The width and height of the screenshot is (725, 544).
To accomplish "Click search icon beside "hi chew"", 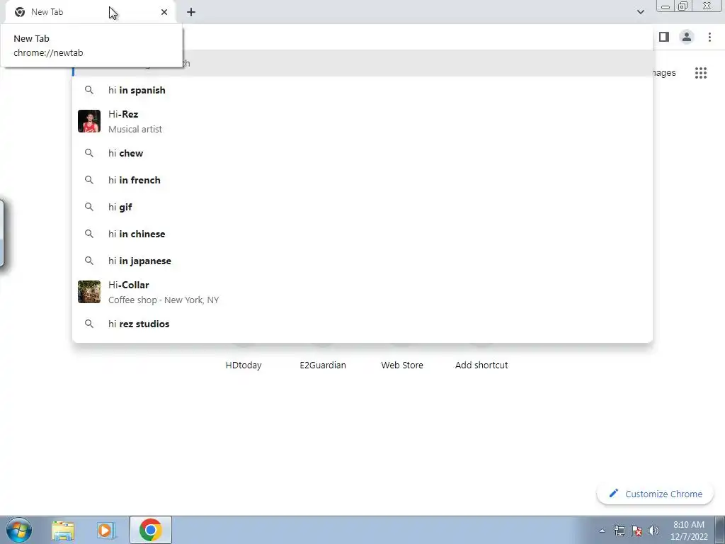I will pyautogui.click(x=89, y=153).
